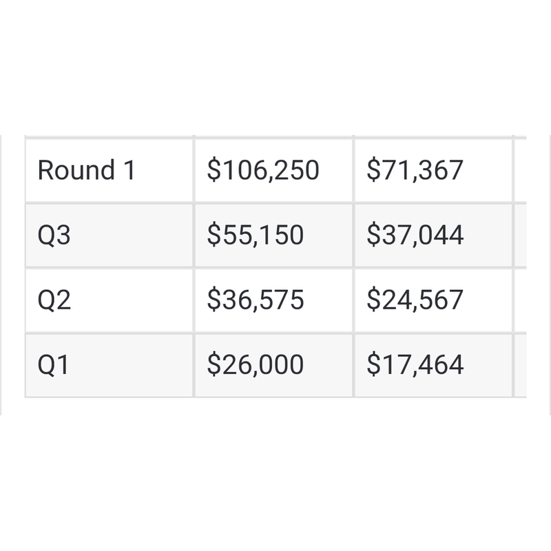The width and height of the screenshot is (551, 551).
Task: Click the $26,000 table cell
Action: [273, 364]
